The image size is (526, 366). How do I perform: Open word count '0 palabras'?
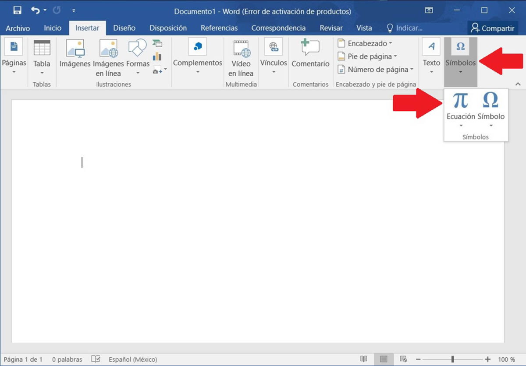tap(67, 359)
